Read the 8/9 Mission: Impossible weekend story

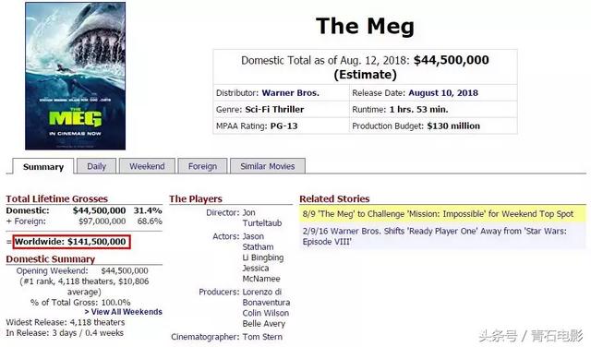pyautogui.click(x=438, y=214)
